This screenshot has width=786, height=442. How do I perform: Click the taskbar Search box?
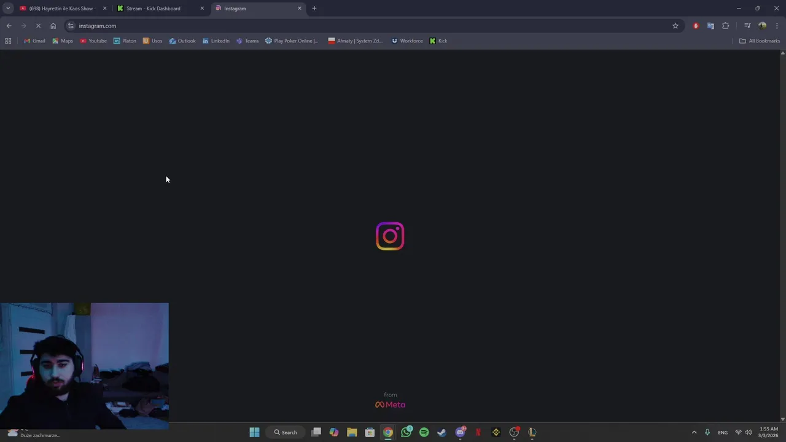(286, 432)
